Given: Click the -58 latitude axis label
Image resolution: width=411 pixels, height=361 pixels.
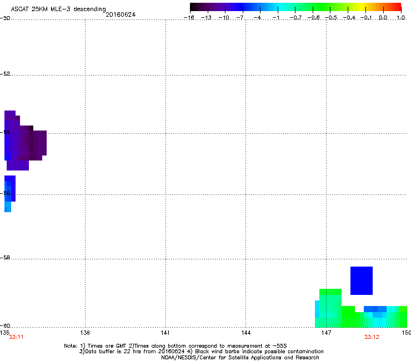Looking at the screenshot, I should [5, 258].
